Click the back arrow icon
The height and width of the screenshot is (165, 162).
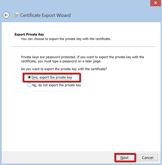tap(6, 15)
